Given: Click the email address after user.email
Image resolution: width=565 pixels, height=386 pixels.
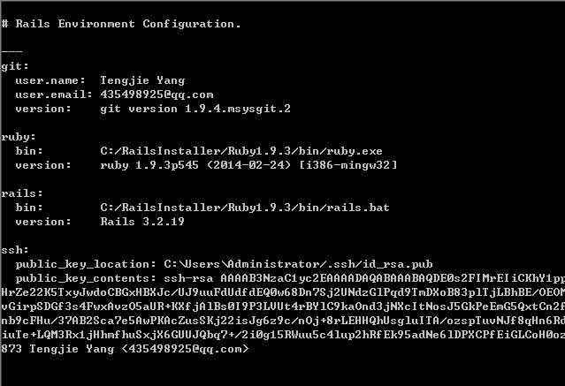Looking at the screenshot, I should (x=157, y=95).
